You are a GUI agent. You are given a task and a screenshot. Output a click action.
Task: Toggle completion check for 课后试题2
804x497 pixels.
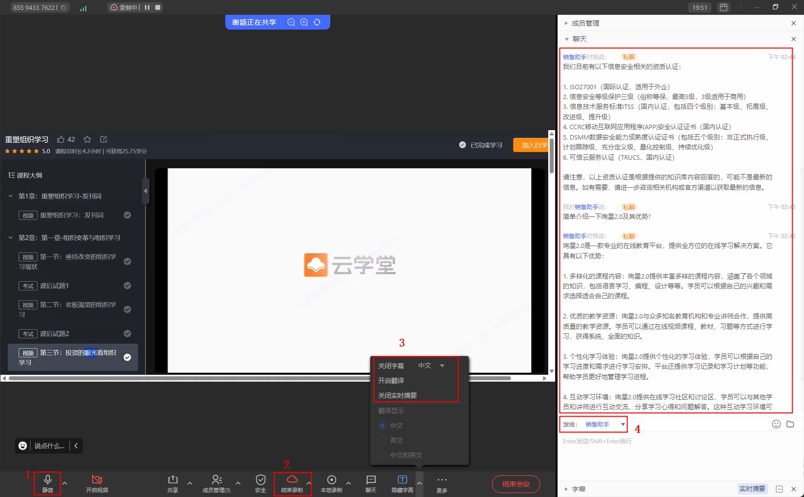click(127, 333)
